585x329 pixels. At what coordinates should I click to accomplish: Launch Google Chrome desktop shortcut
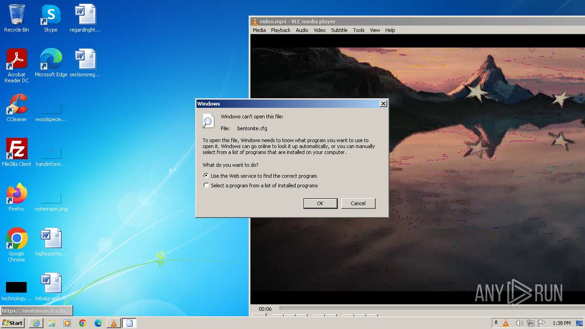point(16,244)
